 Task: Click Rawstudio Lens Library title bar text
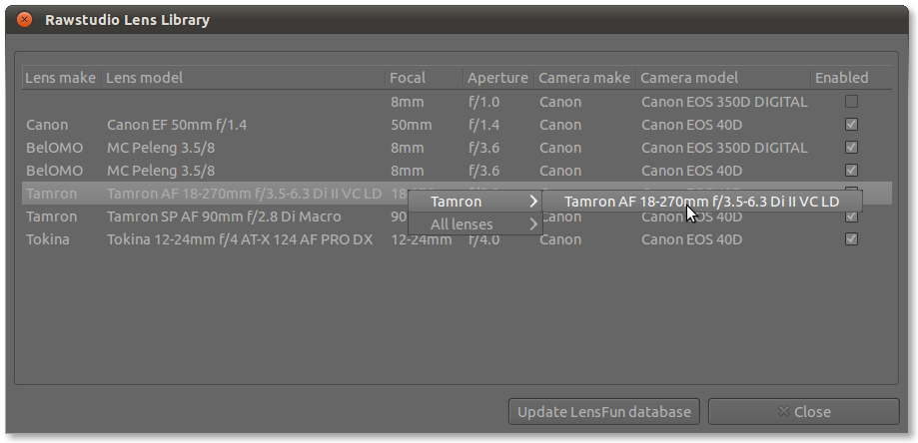tap(127, 20)
